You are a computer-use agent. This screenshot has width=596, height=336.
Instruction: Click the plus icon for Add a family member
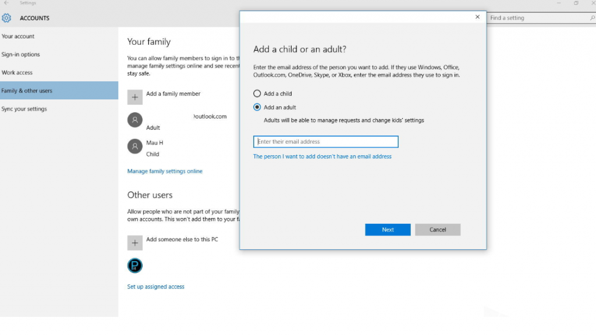(x=135, y=97)
